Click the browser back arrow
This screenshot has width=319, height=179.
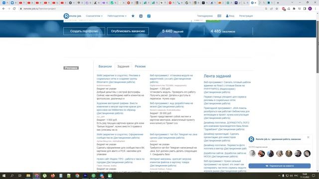click(x=3, y=9)
